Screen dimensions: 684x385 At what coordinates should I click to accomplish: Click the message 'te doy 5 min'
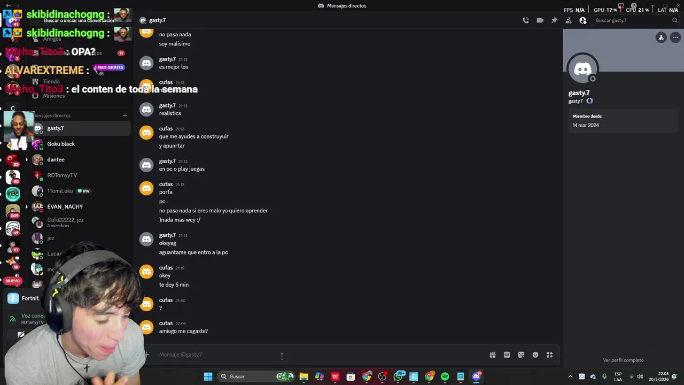pyautogui.click(x=174, y=285)
